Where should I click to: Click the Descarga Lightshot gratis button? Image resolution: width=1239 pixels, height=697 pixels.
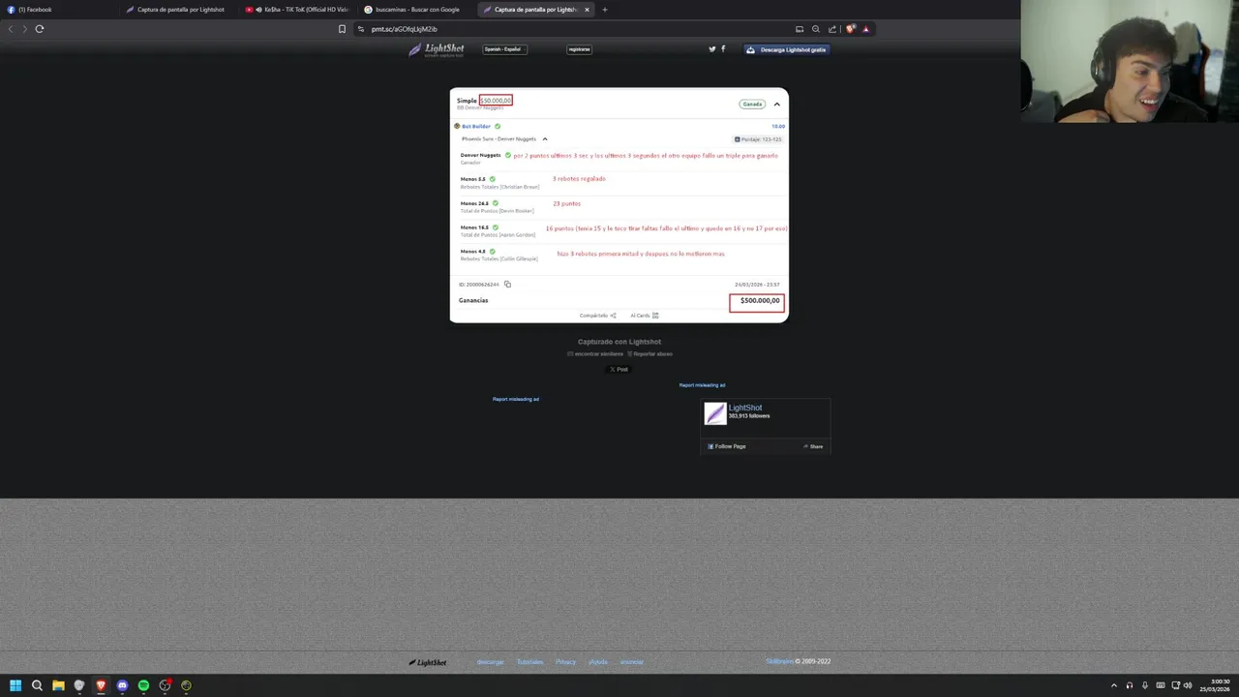(x=787, y=49)
